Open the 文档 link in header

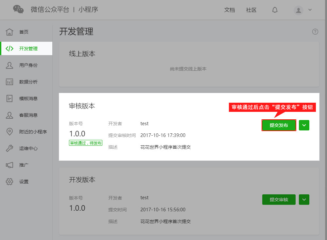click(230, 10)
